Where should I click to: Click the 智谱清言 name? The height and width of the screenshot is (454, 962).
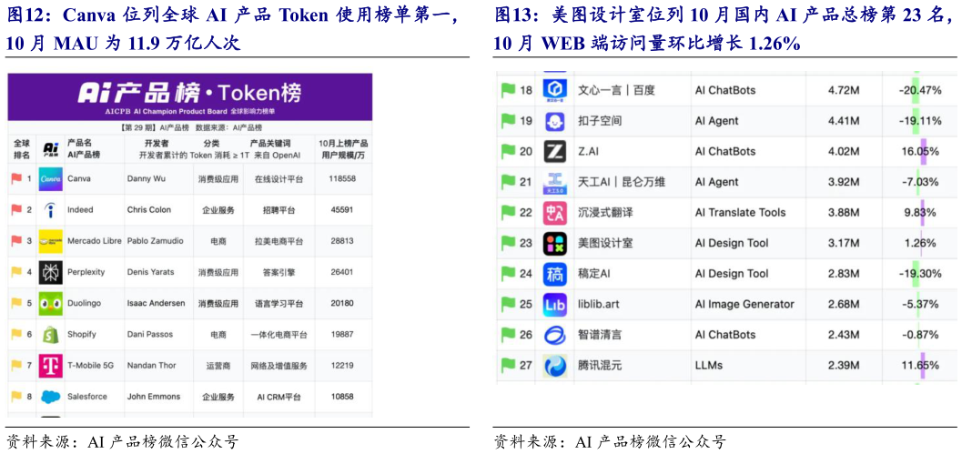pyautogui.click(x=600, y=335)
